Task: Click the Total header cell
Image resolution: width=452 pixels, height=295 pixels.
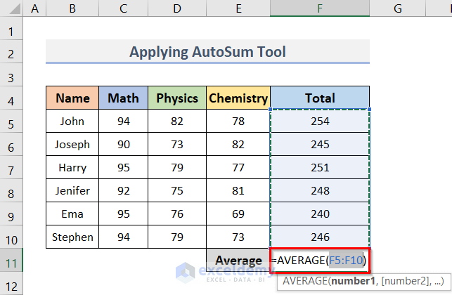Action: 320,98
